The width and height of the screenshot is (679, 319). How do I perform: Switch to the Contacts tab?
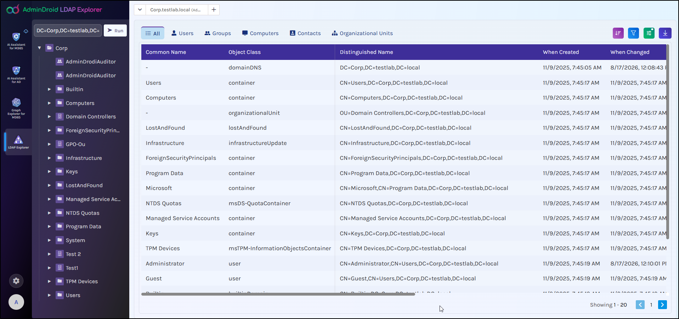tap(305, 33)
